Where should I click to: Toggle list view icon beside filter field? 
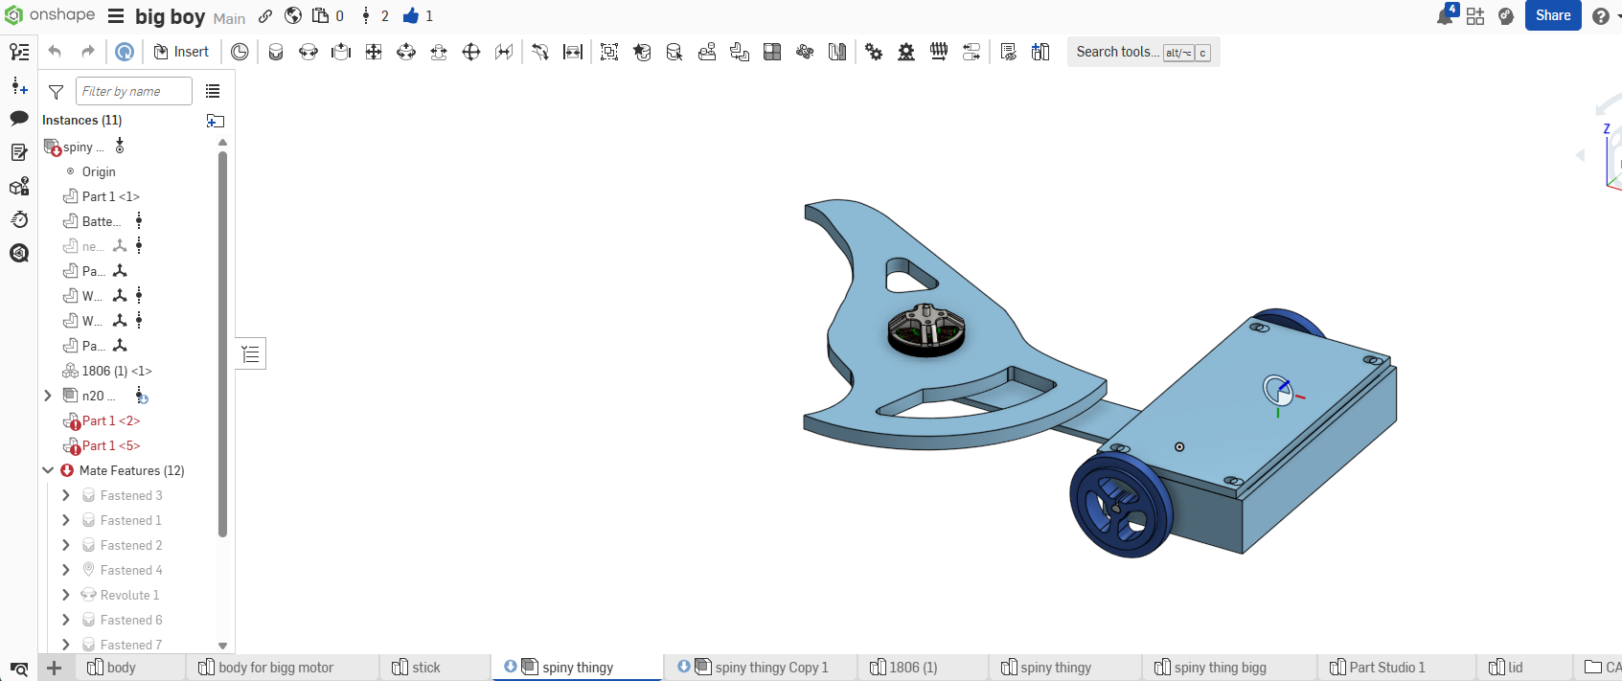click(213, 91)
